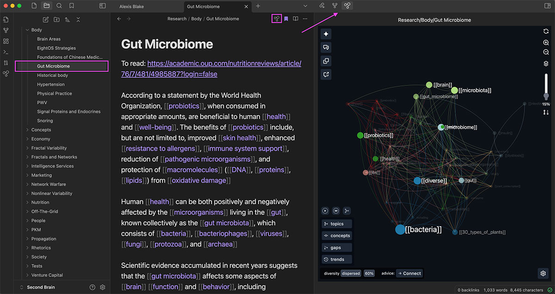Select Historical body in the file tree
Viewport: 555px width, 294px height.
click(52, 75)
